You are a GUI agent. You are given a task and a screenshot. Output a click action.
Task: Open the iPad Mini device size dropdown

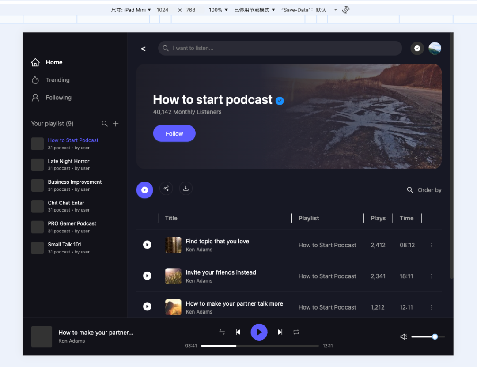(x=131, y=10)
